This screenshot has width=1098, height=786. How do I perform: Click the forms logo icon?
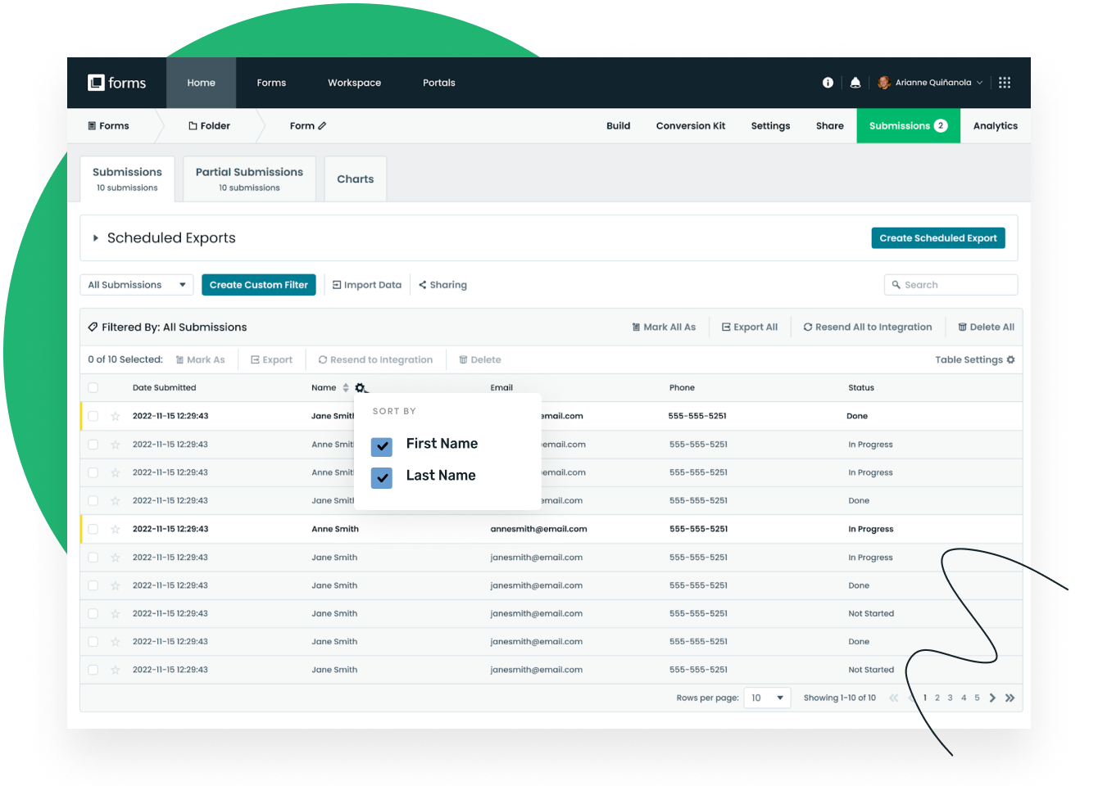pos(97,82)
